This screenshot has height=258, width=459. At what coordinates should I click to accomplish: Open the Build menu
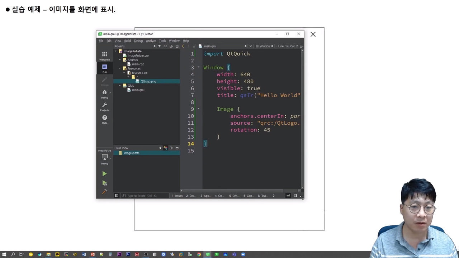127,41
